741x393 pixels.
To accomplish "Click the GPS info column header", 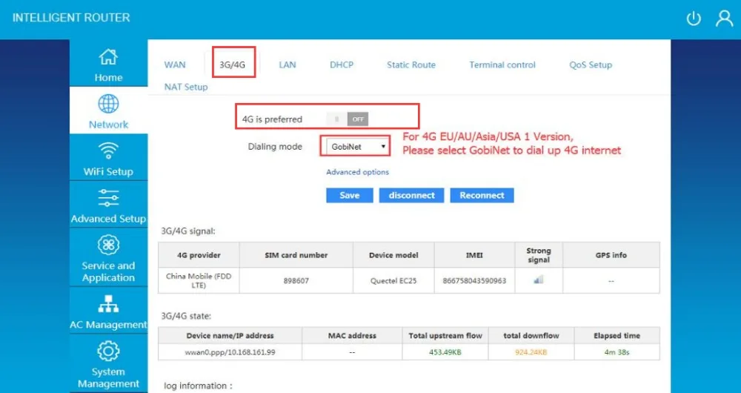I will point(611,255).
